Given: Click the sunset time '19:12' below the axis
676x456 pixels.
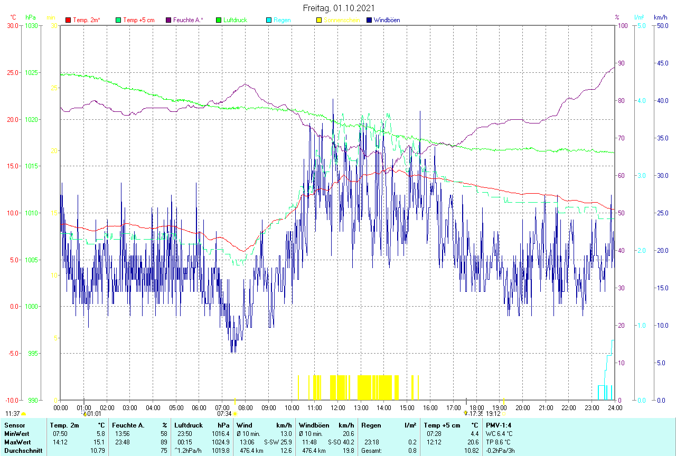Looking at the screenshot, I should pyautogui.click(x=493, y=414).
